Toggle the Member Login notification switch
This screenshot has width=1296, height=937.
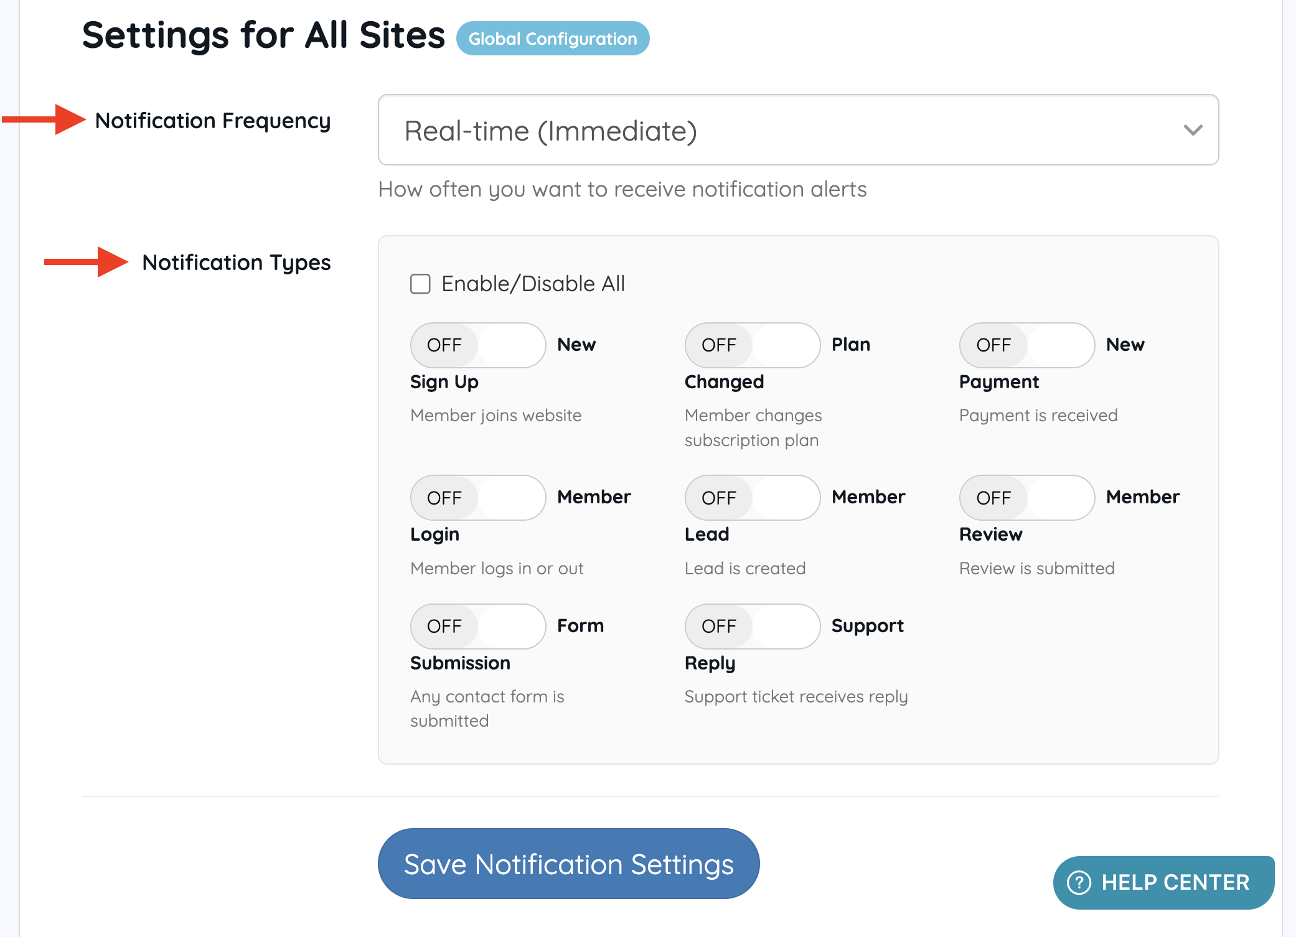click(477, 498)
